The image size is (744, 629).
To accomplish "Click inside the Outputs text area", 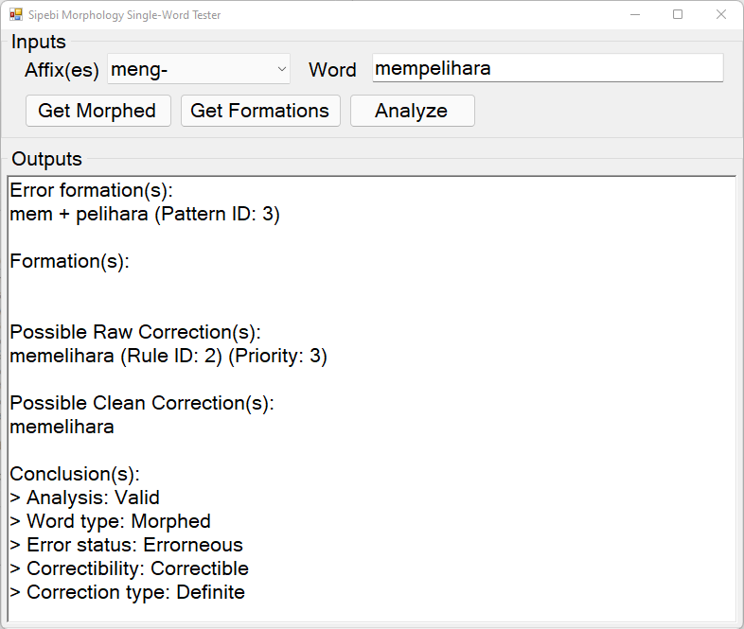I will (372, 398).
